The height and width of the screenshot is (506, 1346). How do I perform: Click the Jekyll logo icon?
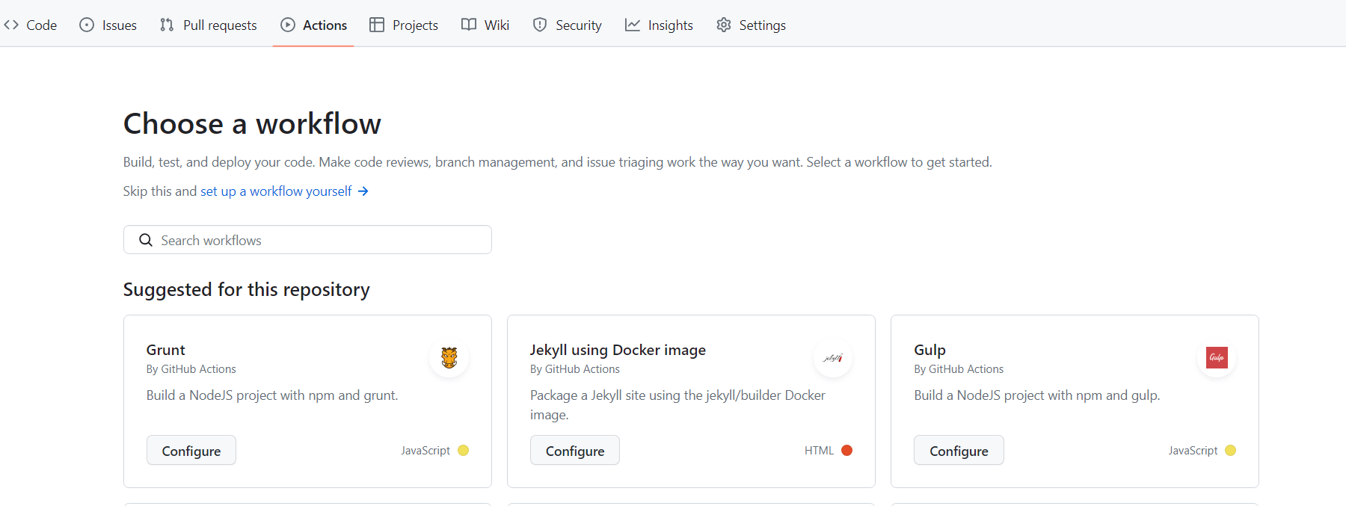click(833, 357)
